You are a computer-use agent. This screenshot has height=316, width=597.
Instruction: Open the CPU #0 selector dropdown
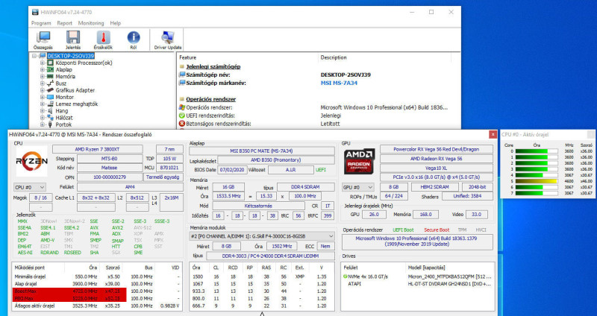[x=29, y=187]
